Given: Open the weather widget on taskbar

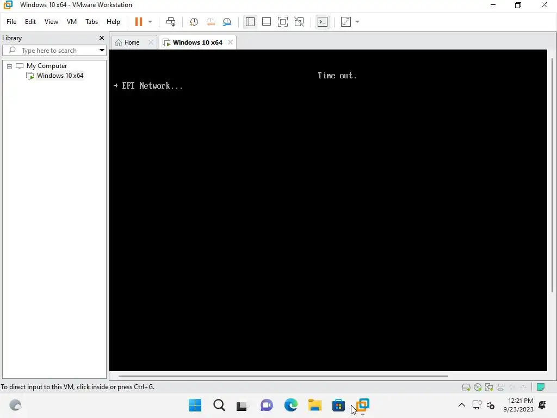Looking at the screenshot, I should tap(15, 405).
